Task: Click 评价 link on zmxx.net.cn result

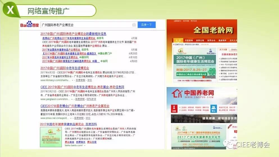Action: (x=88, y=118)
